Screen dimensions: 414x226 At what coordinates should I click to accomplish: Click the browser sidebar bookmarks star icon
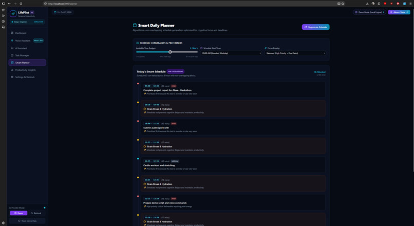tap(3, 10)
